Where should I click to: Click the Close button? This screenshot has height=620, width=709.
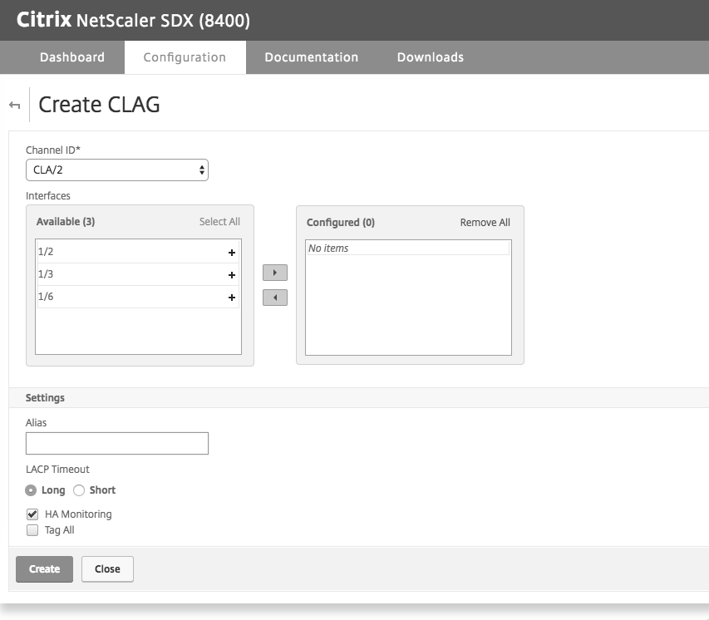click(107, 569)
